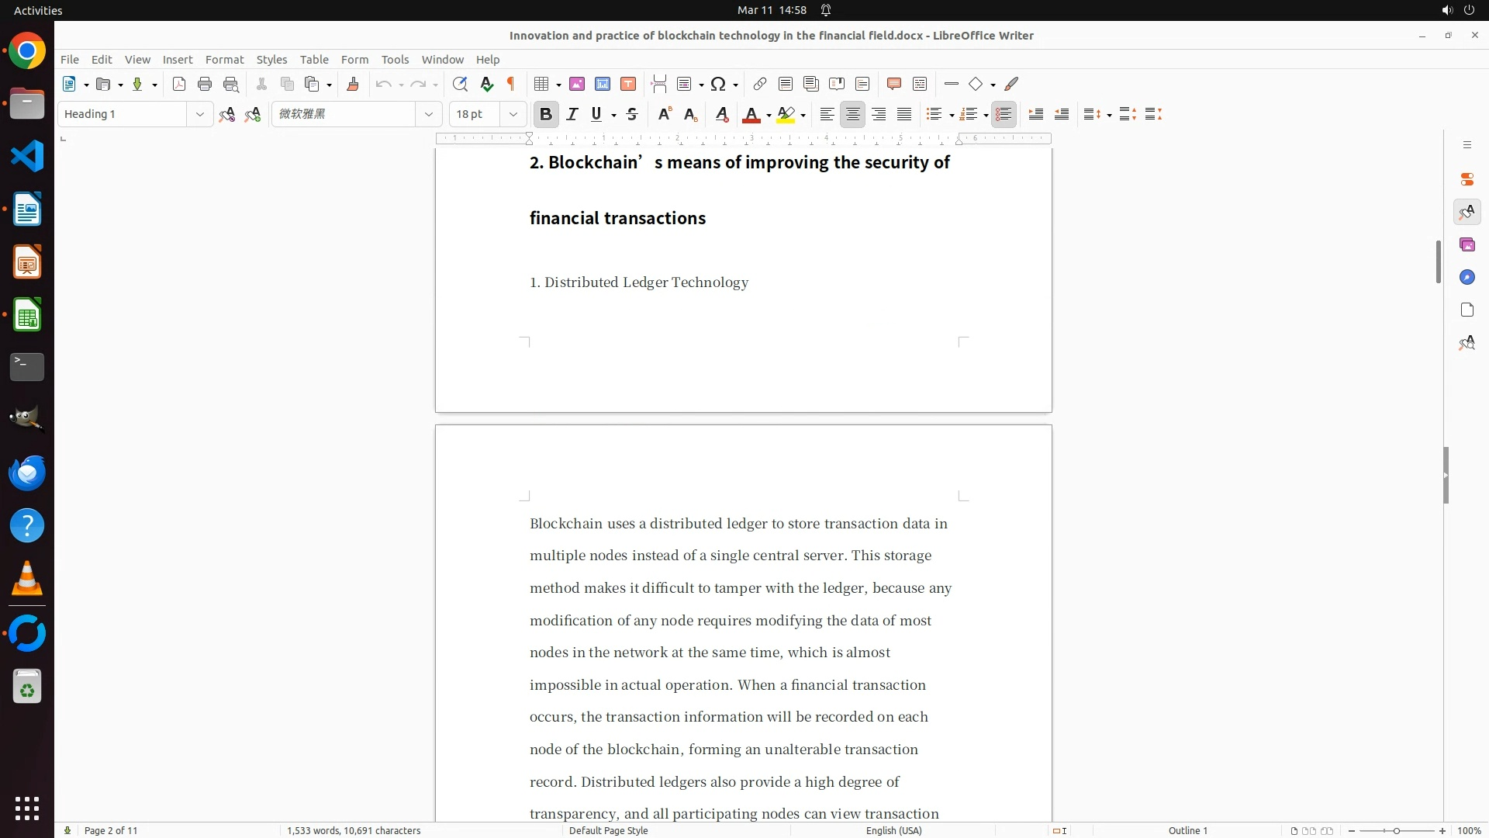This screenshot has height=838, width=1489.
Task: Toggle formatting marks display
Action: pos(511,84)
